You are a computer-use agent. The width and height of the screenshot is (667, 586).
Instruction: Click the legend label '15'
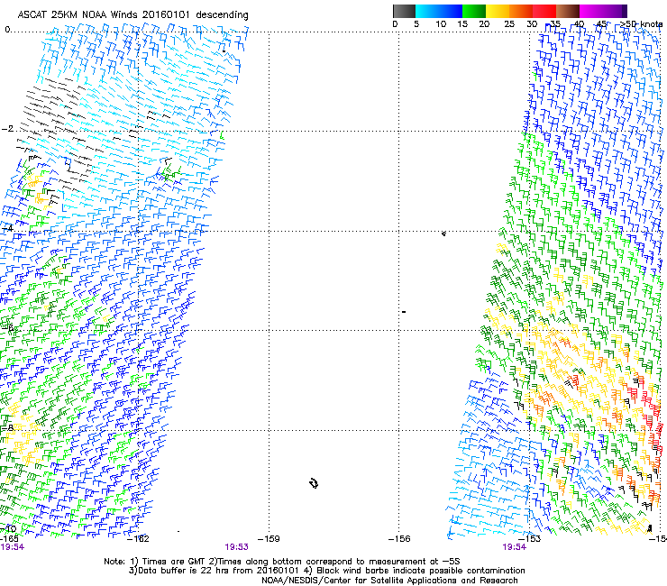coord(462,24)
